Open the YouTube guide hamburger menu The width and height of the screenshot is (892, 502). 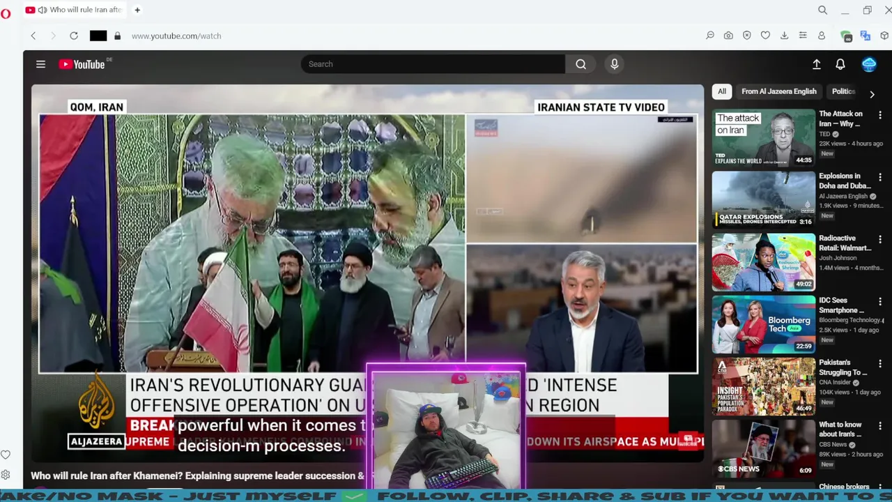pyautogui.click(x=40, y=64)
